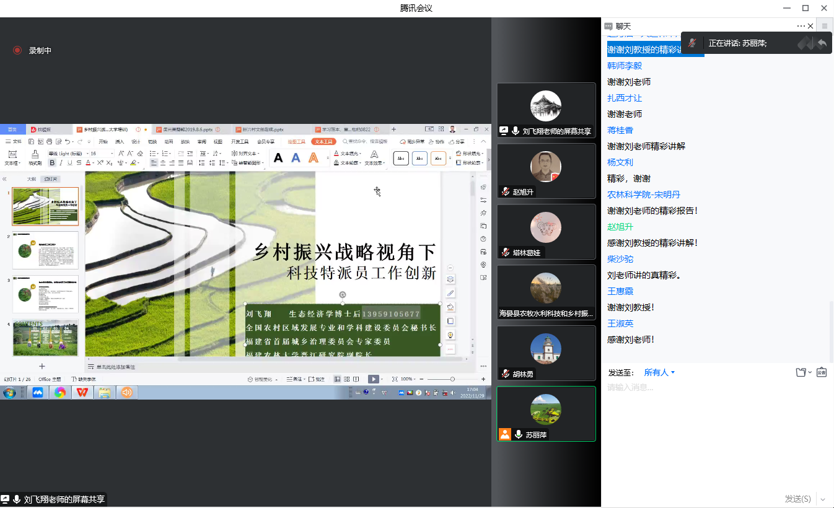Click the 发送(S) send button
Viewport: 834px width, 508px height.
tap(798, 499)
